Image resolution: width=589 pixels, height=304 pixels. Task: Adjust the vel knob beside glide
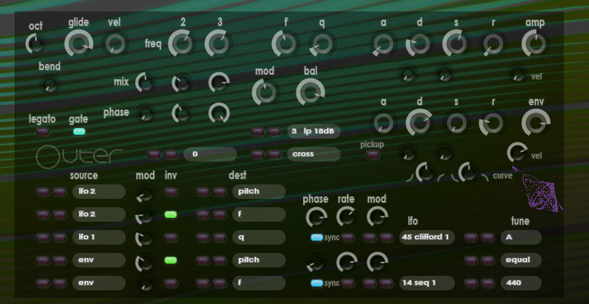coord(114,44)
